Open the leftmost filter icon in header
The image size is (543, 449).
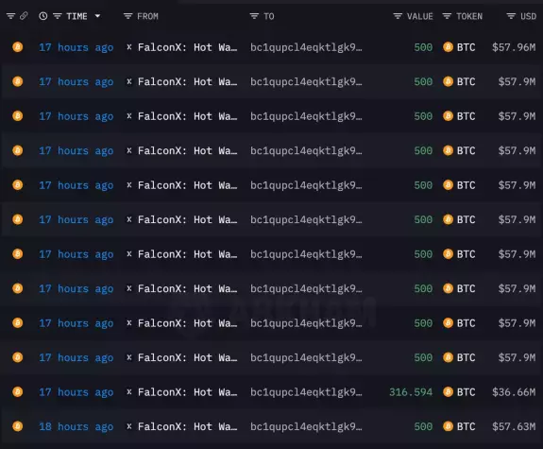click(x=10, y=16)
